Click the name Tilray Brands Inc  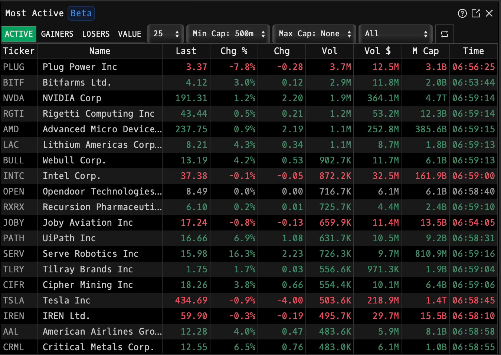tap(88, 269)
